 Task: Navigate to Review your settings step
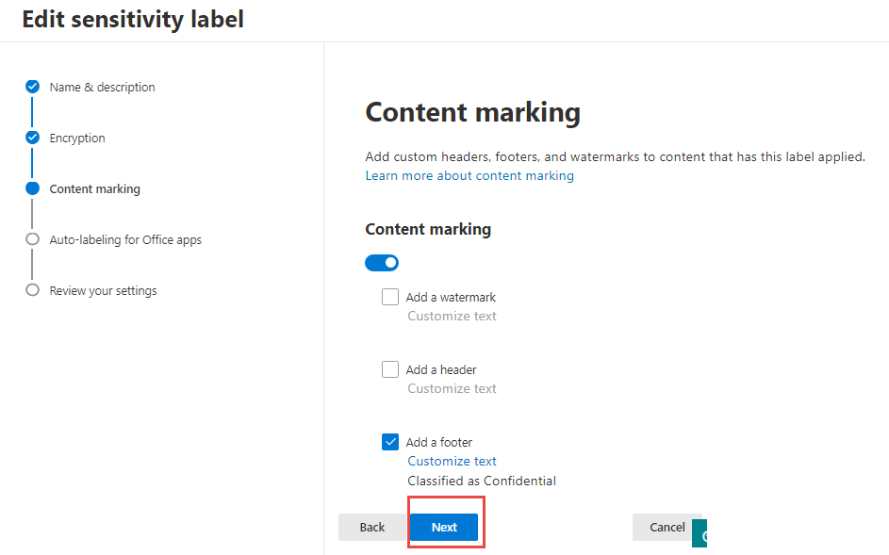pos(103,290)
